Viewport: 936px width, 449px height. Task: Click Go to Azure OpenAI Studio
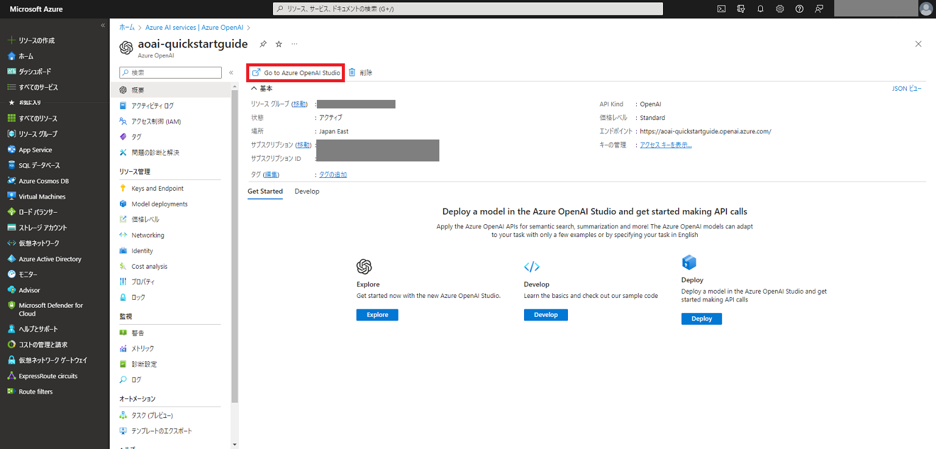[296, 72]
